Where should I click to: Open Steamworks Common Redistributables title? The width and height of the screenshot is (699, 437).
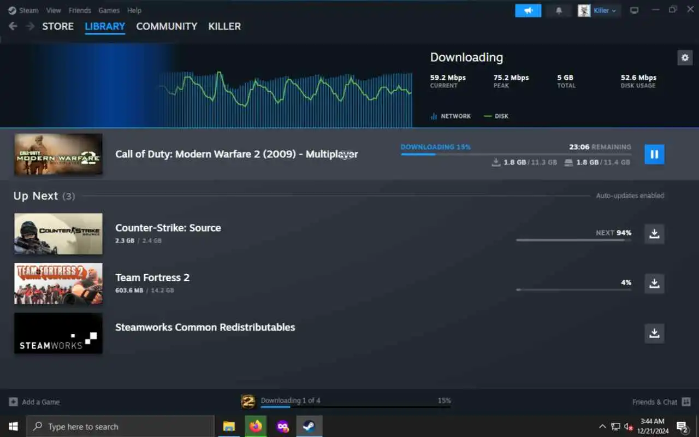tap(205, 327)
